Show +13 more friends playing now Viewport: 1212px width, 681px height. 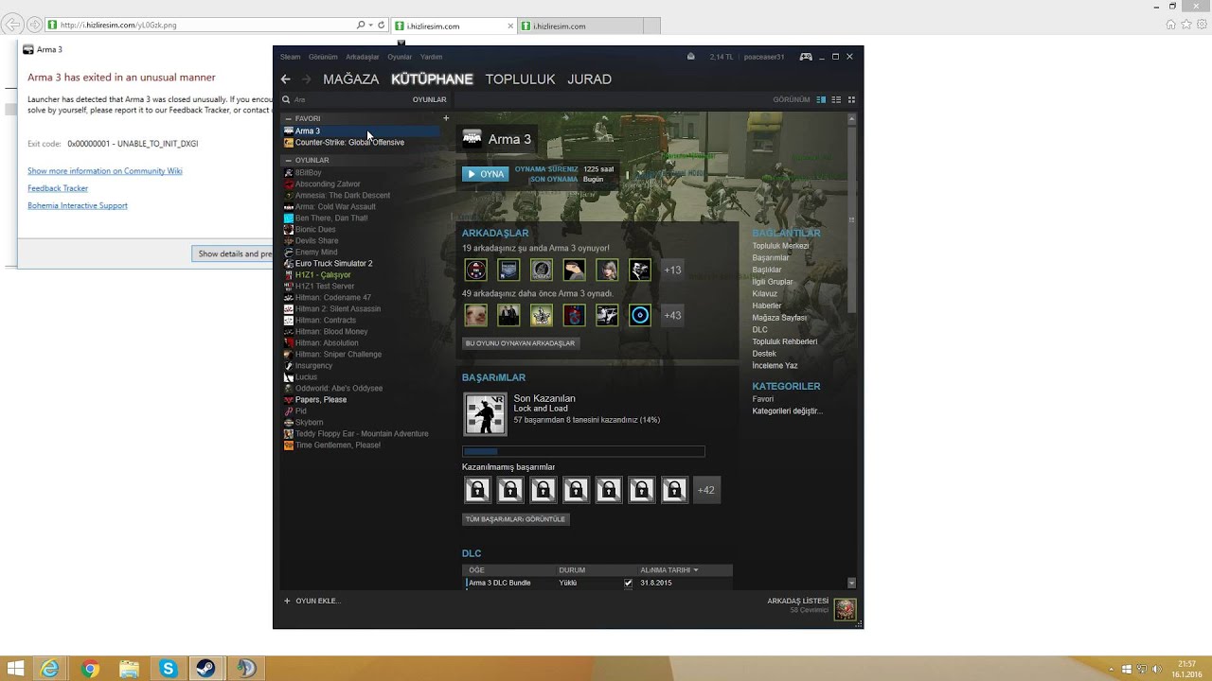672,270
